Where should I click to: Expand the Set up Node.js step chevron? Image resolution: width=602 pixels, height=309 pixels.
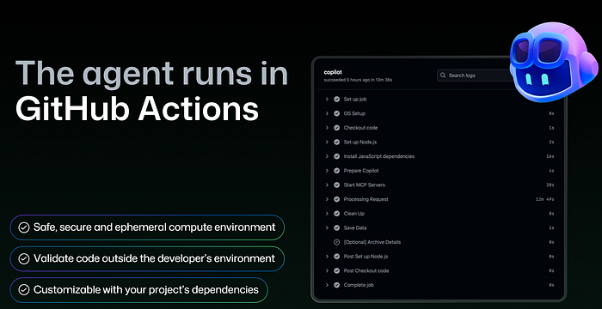point(327,142)
